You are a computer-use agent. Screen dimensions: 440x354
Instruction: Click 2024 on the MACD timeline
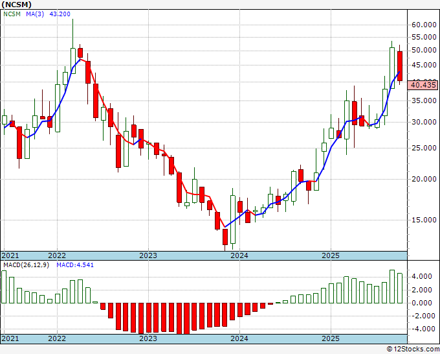pyautogui.click(x=239, y=338)
